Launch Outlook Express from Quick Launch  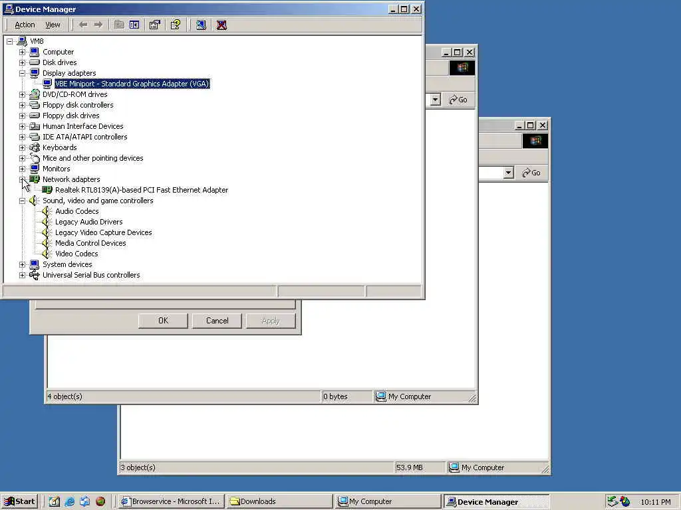click(x=84, y=501)
